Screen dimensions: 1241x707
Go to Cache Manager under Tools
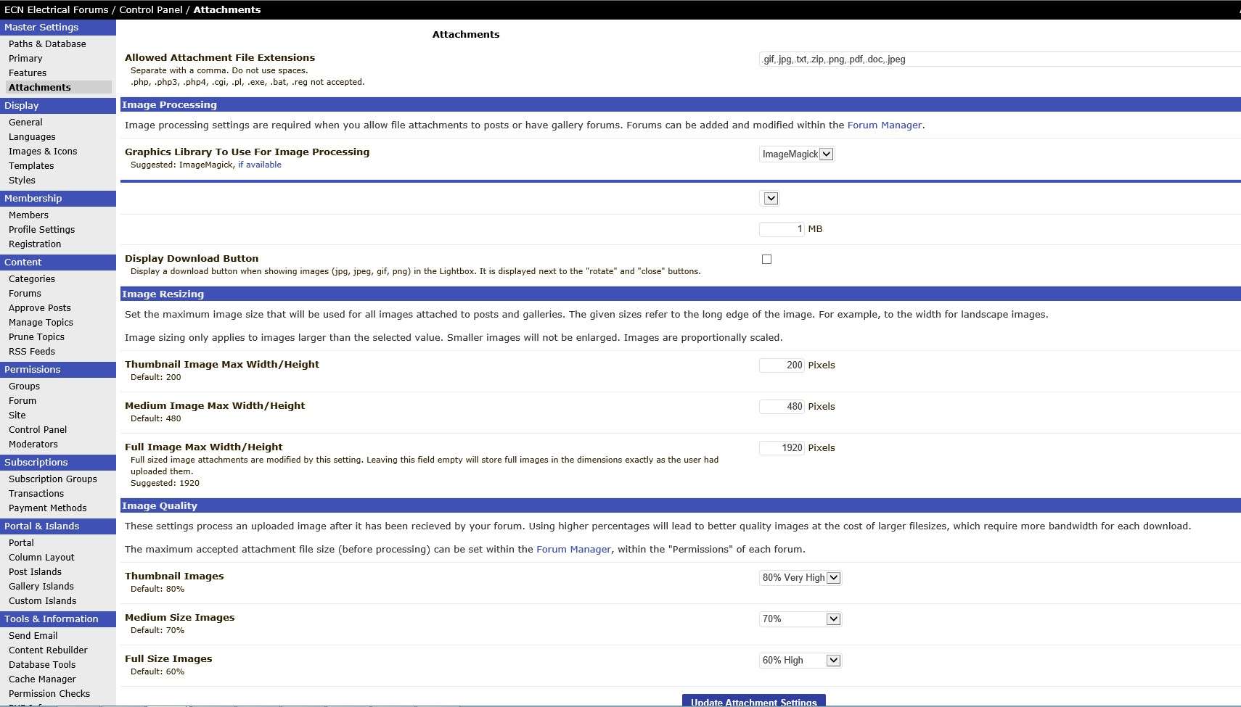[42, 679]
